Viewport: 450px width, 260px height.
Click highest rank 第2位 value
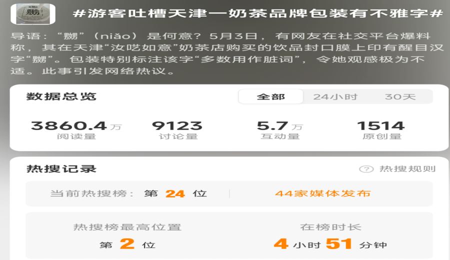(x=127, y=244)
